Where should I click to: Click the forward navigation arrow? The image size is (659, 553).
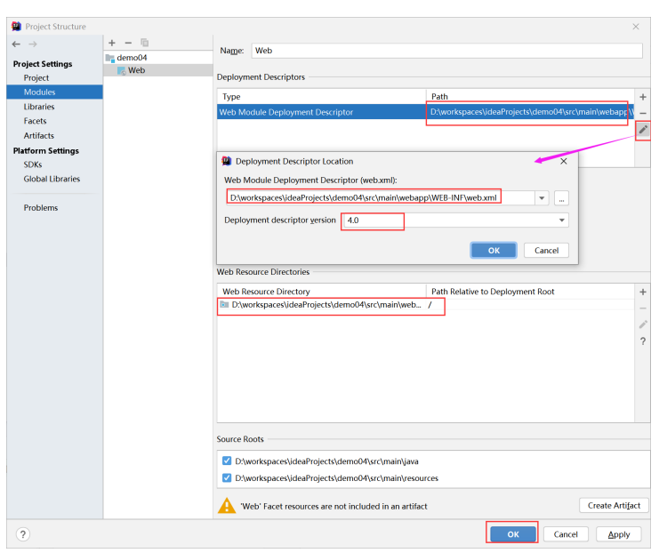coord(33,44)
